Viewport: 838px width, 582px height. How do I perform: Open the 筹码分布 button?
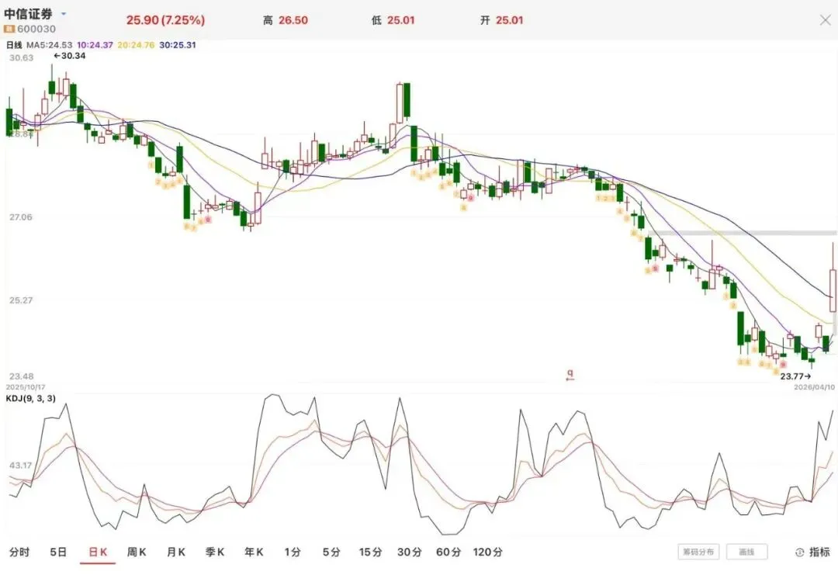click(x=698, y=552)
